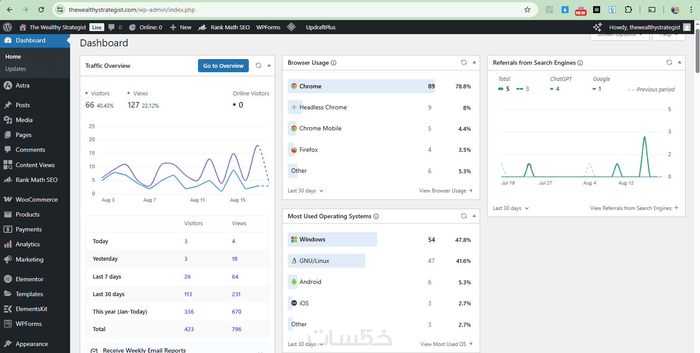Screen dimensions: 700x353
Task: Refresh Most Used Operating Systems widget
Action: click(464, 216)
